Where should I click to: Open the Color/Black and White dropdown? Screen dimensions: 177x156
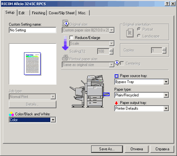(53, 120)
